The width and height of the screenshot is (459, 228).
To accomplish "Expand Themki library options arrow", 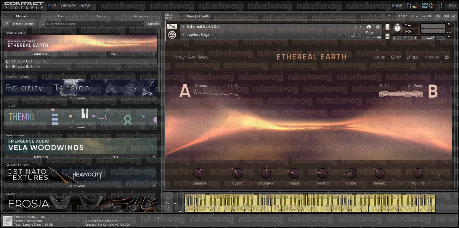I will tap(154, 127).
